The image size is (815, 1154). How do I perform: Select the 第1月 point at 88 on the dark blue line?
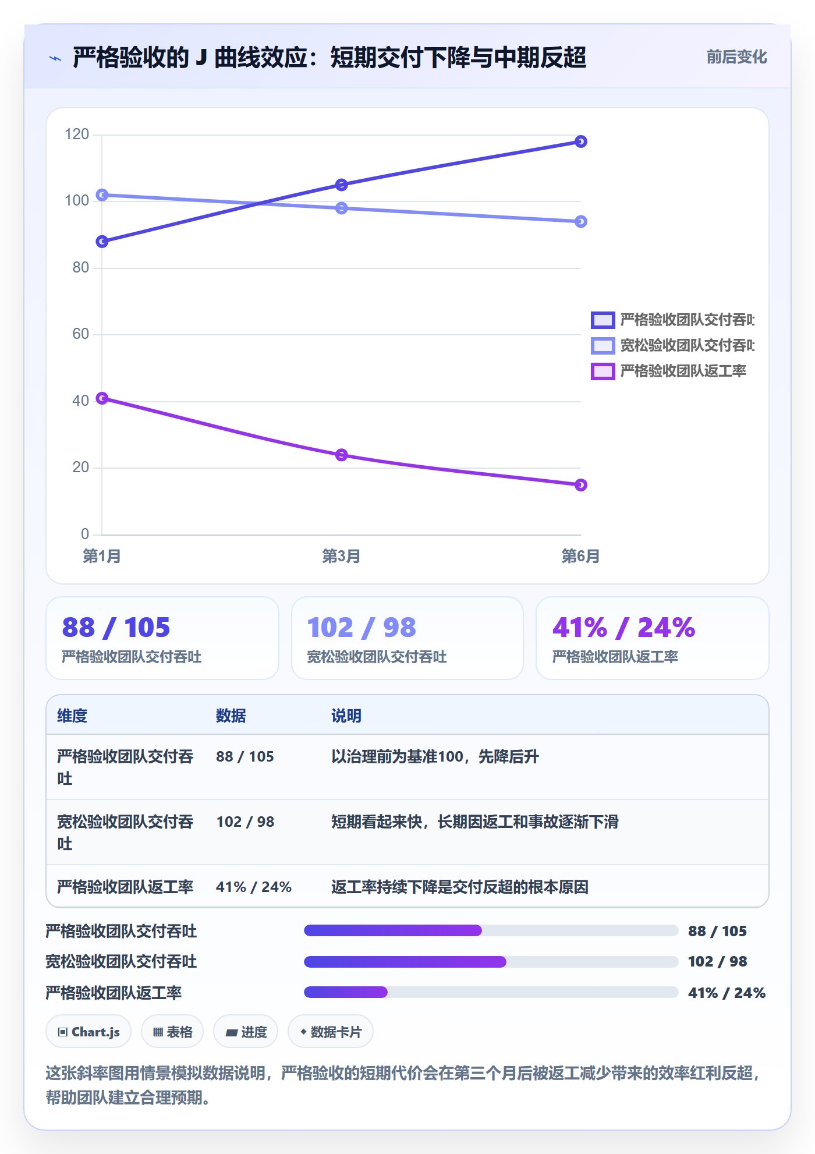tap(102, 241)
